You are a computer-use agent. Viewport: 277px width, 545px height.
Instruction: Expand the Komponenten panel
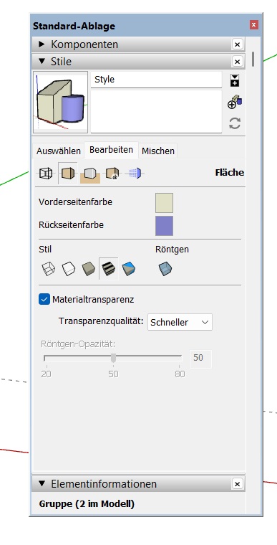[x=42, y=44]
